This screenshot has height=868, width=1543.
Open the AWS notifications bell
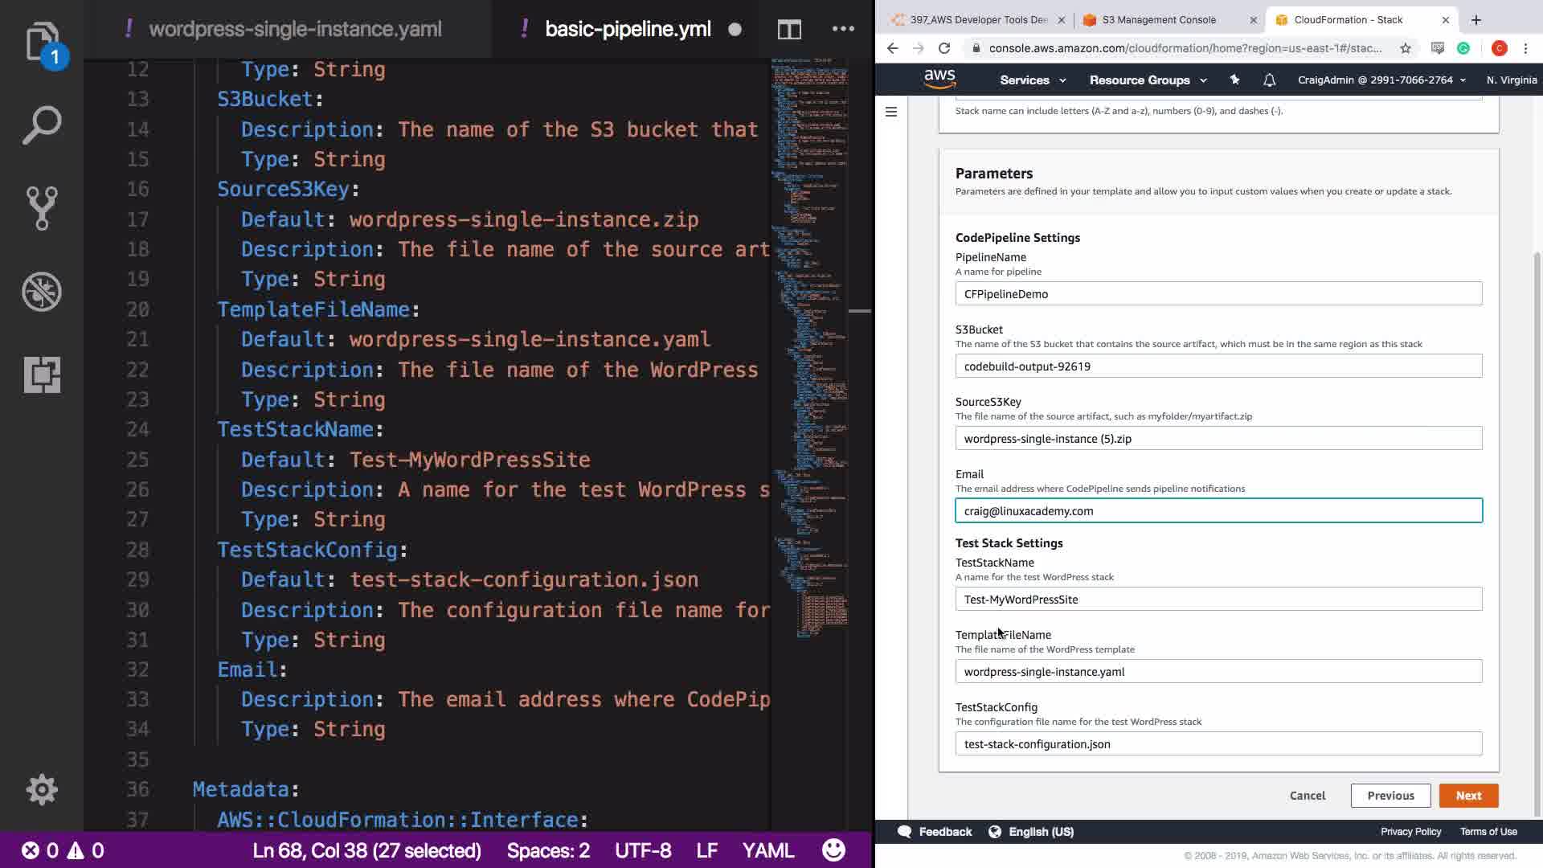(x=1269, y=80)
